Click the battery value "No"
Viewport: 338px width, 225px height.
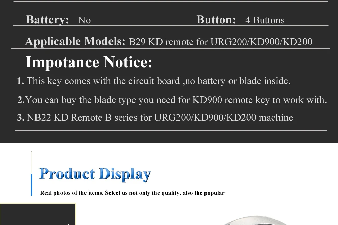coord(84,20)
